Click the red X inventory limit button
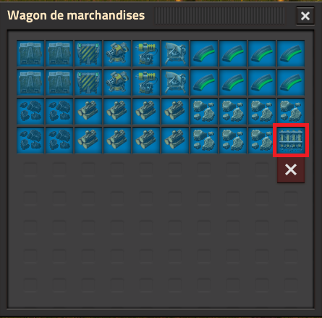The width and height of the screenshot is (322, 318). point(291,170)
